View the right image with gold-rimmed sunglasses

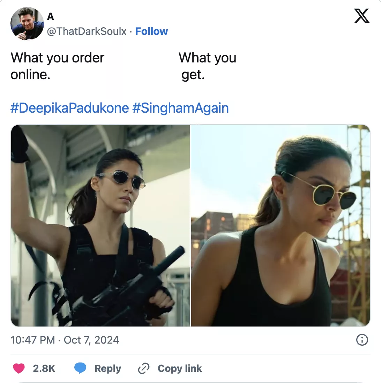tap(280, 226)
